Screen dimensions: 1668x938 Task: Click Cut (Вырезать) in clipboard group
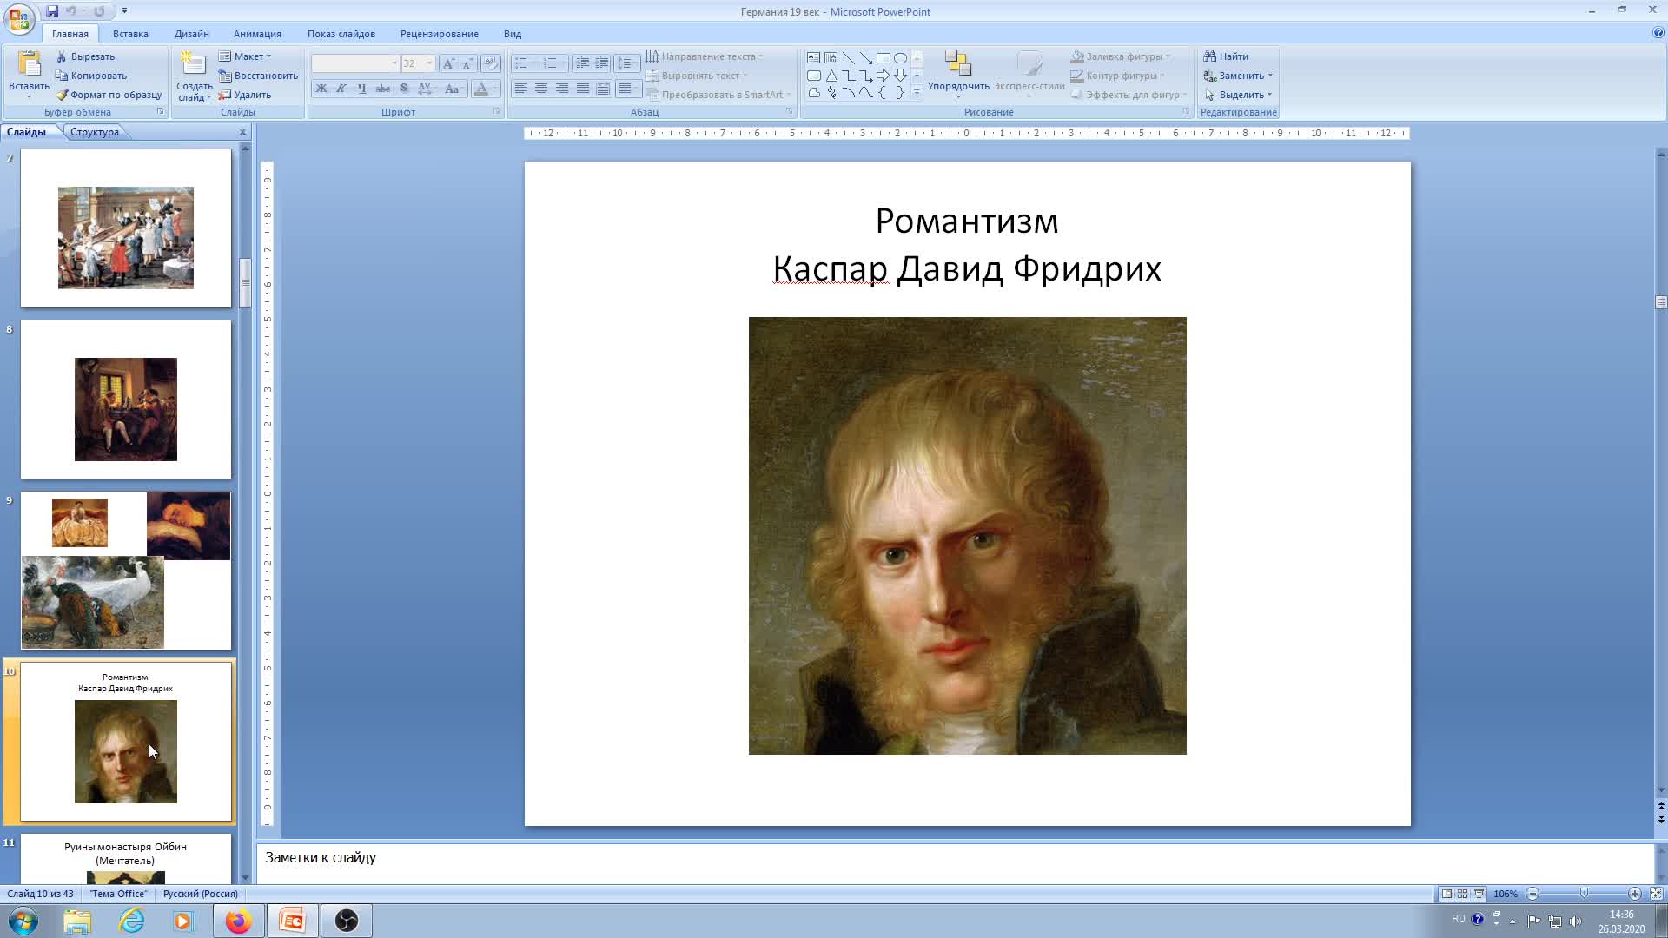85,56
